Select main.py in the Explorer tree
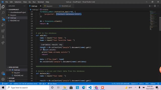161x90 pixels. pyautogui.click(x=13, y=18)
